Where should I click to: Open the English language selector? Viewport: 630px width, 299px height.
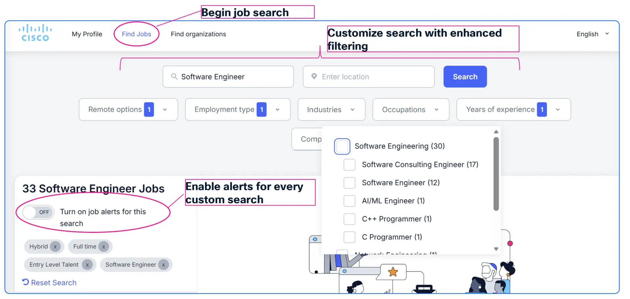pyautogui.click(x=593, y=34)
